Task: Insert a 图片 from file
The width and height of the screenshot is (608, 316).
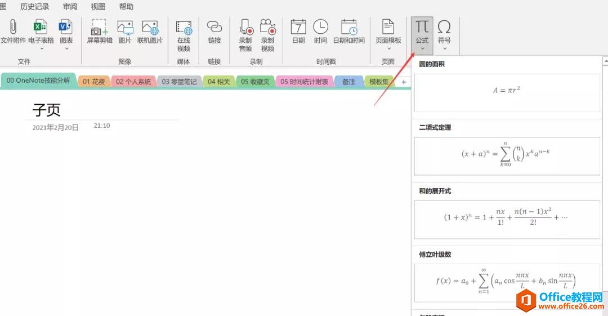Action: click(x=125, y=31)
